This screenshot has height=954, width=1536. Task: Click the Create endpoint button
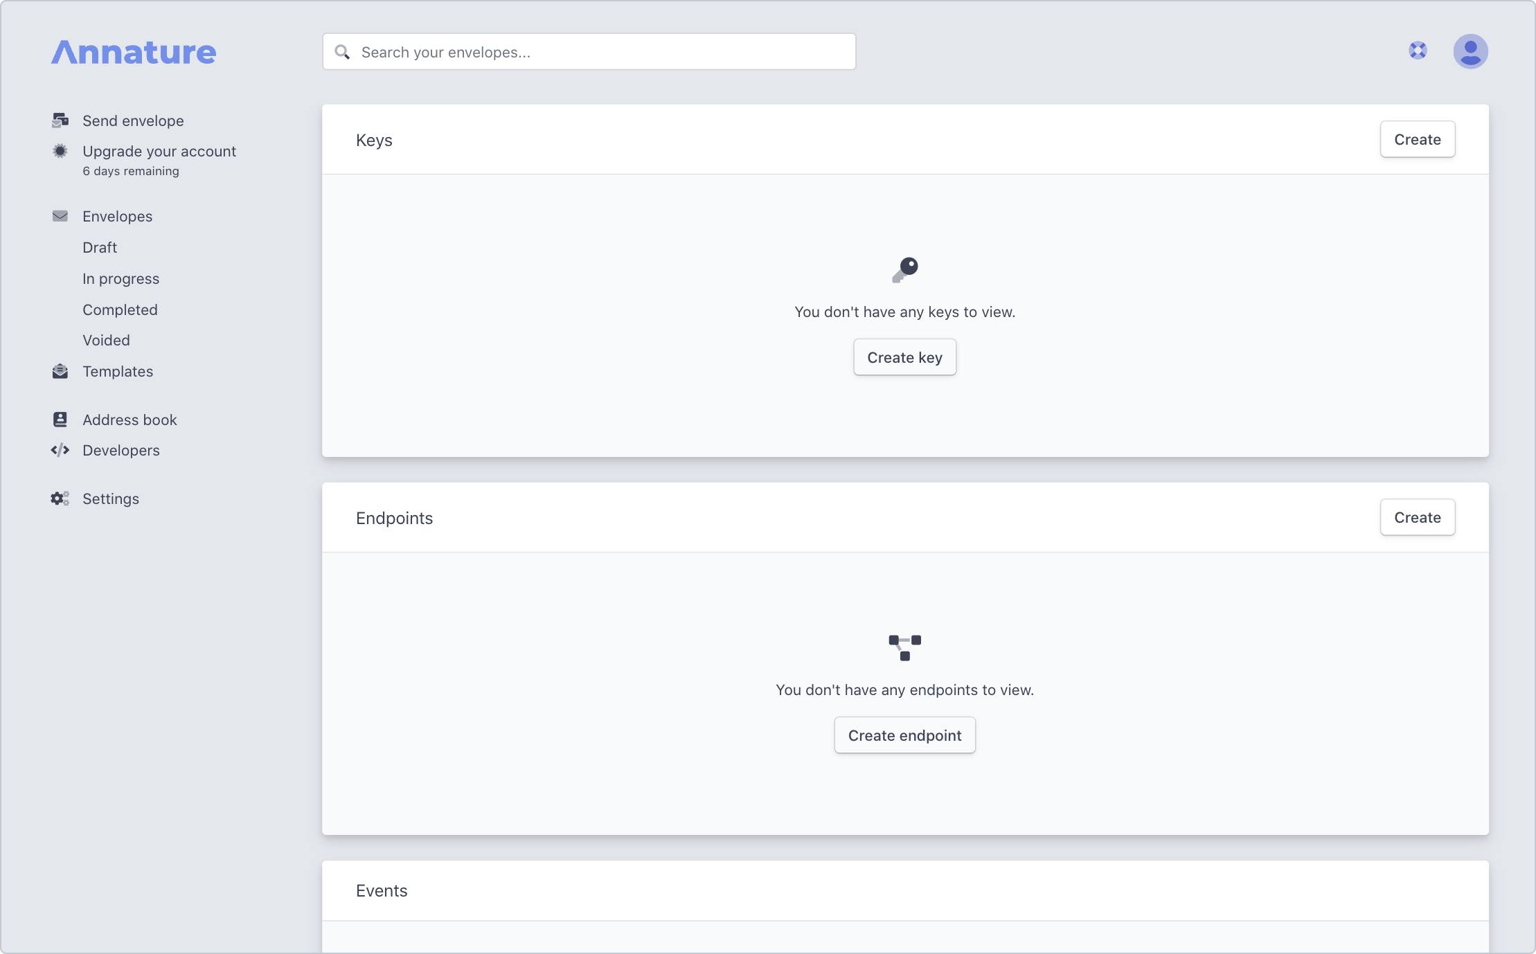(x=904, y=735)
